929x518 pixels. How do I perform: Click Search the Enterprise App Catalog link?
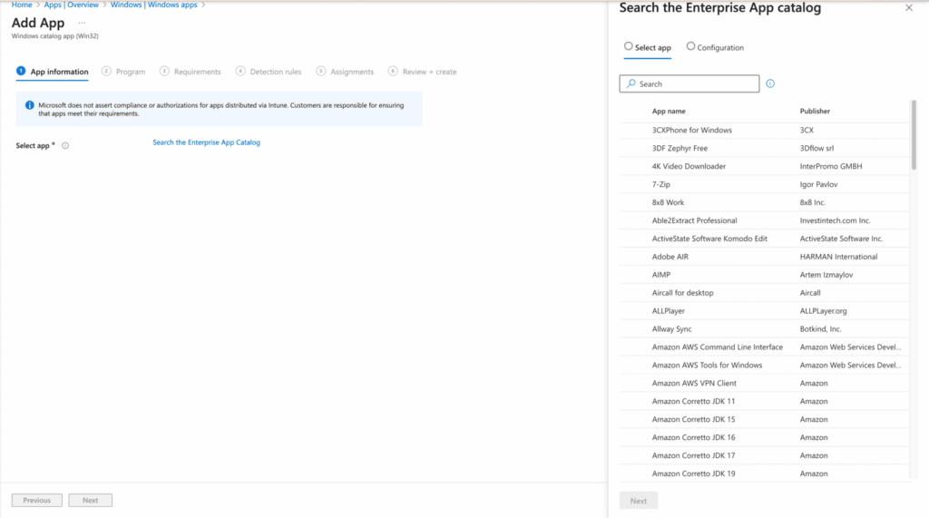coord(206,142)
